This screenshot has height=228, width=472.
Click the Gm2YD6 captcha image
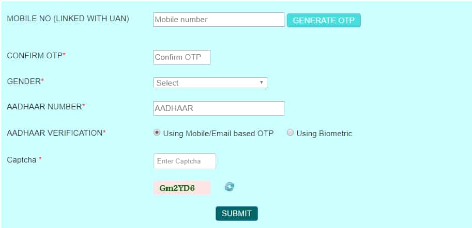tap(182, 188)
